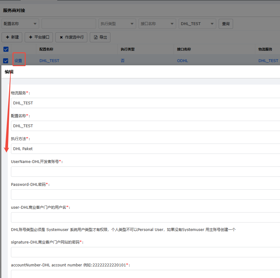Uncheck the DHL_TEST row checkbox
Viewport: 280px width, 278px height.
6,61
